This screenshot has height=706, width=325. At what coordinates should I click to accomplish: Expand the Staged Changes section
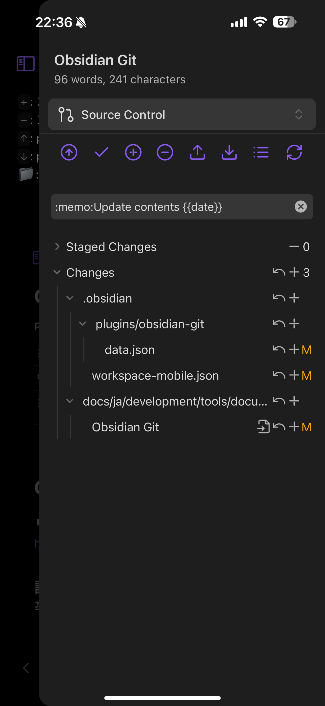coord(57,247)
